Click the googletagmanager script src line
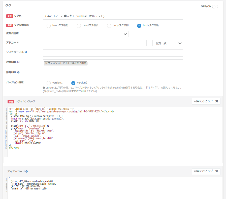 [61, 111]
